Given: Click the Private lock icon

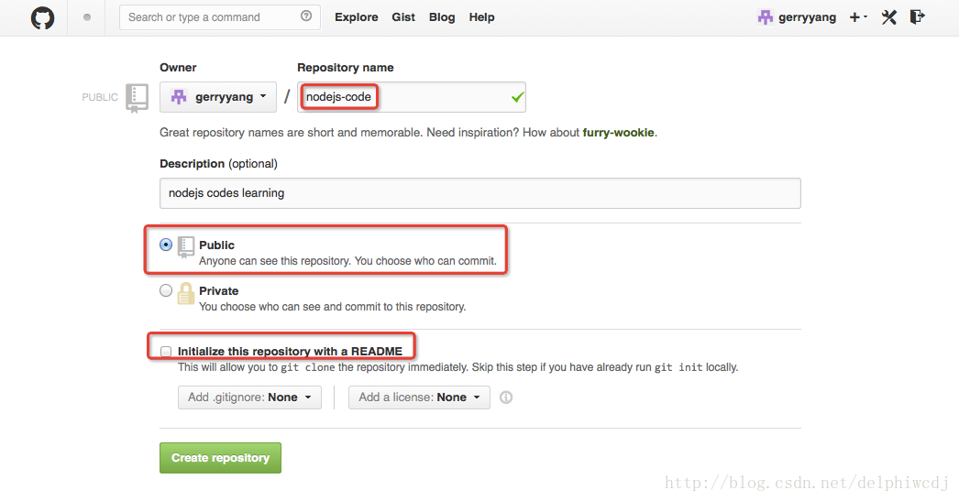Looking at the screenshot, I should coord(185,293).
